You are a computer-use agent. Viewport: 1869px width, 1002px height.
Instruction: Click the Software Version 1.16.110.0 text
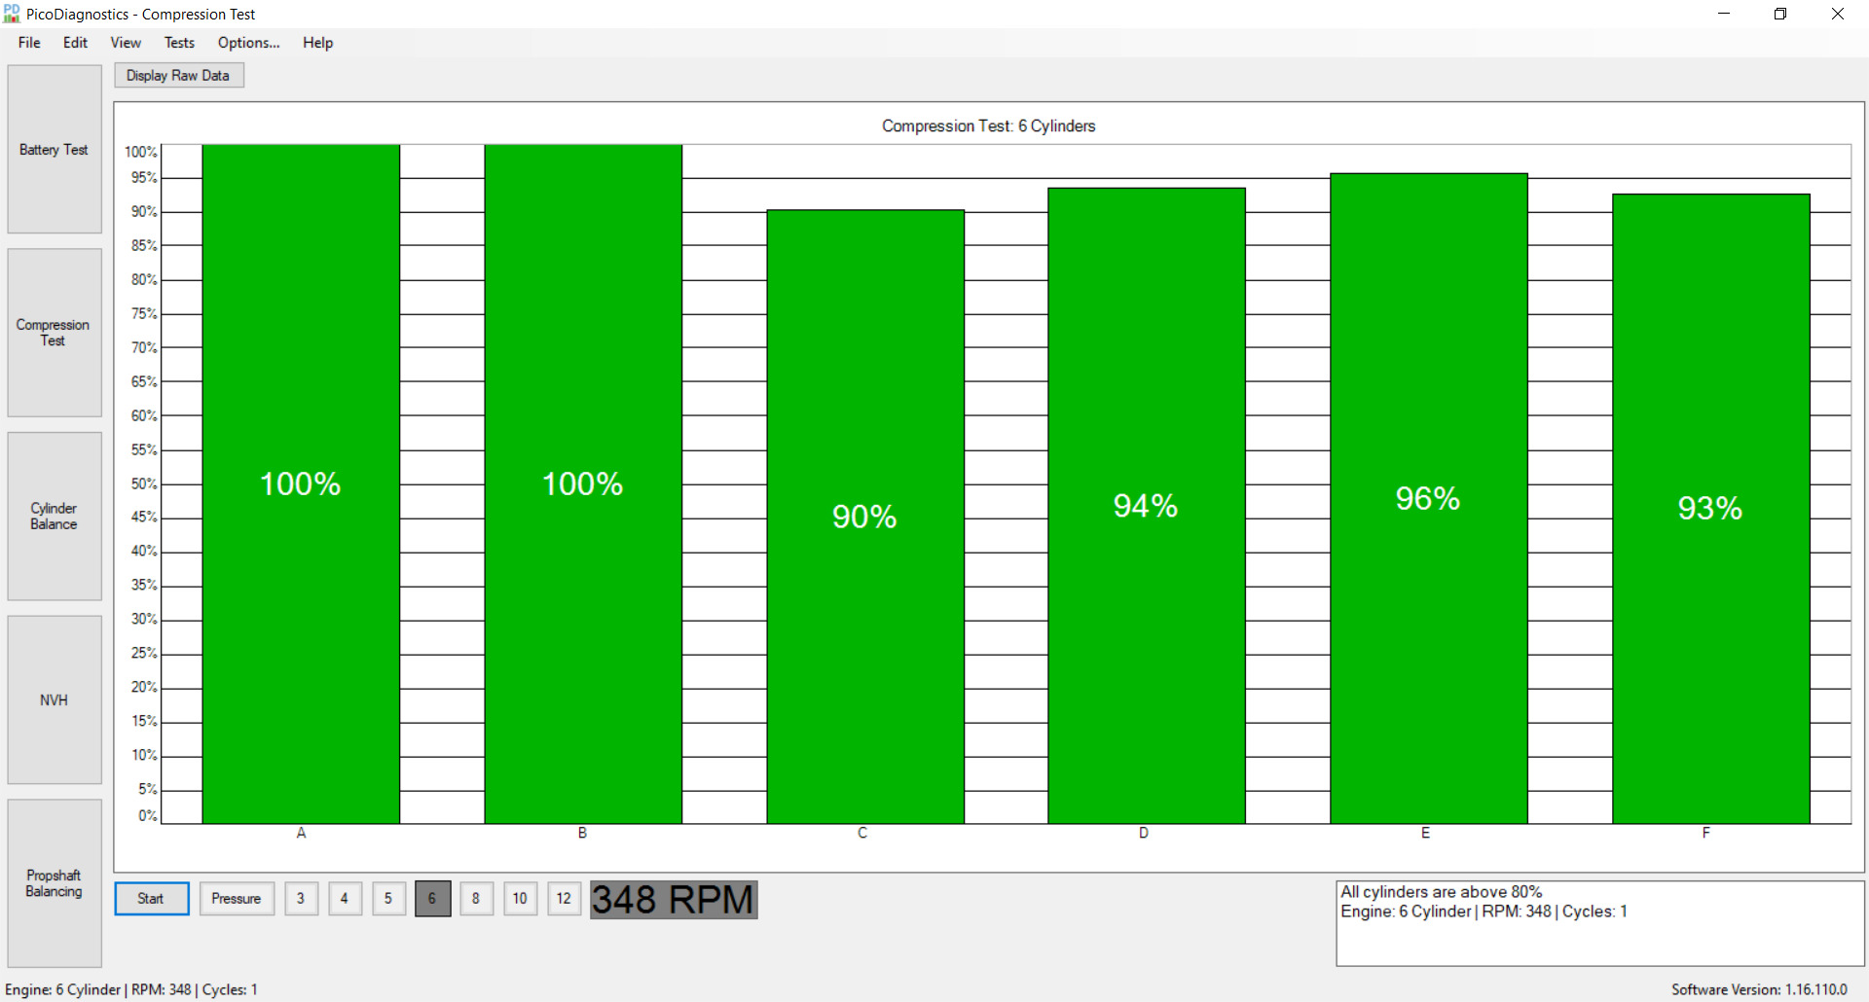(1759, 989)
